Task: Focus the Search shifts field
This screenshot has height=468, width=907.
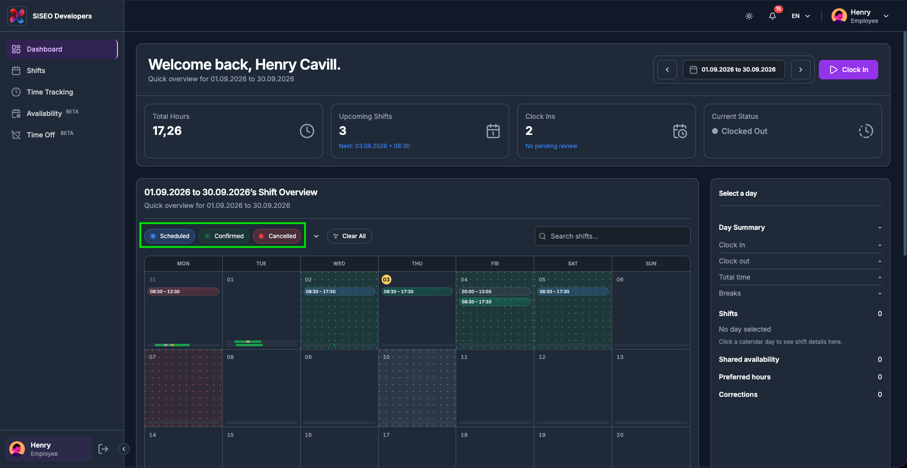Action: [613, 236]
